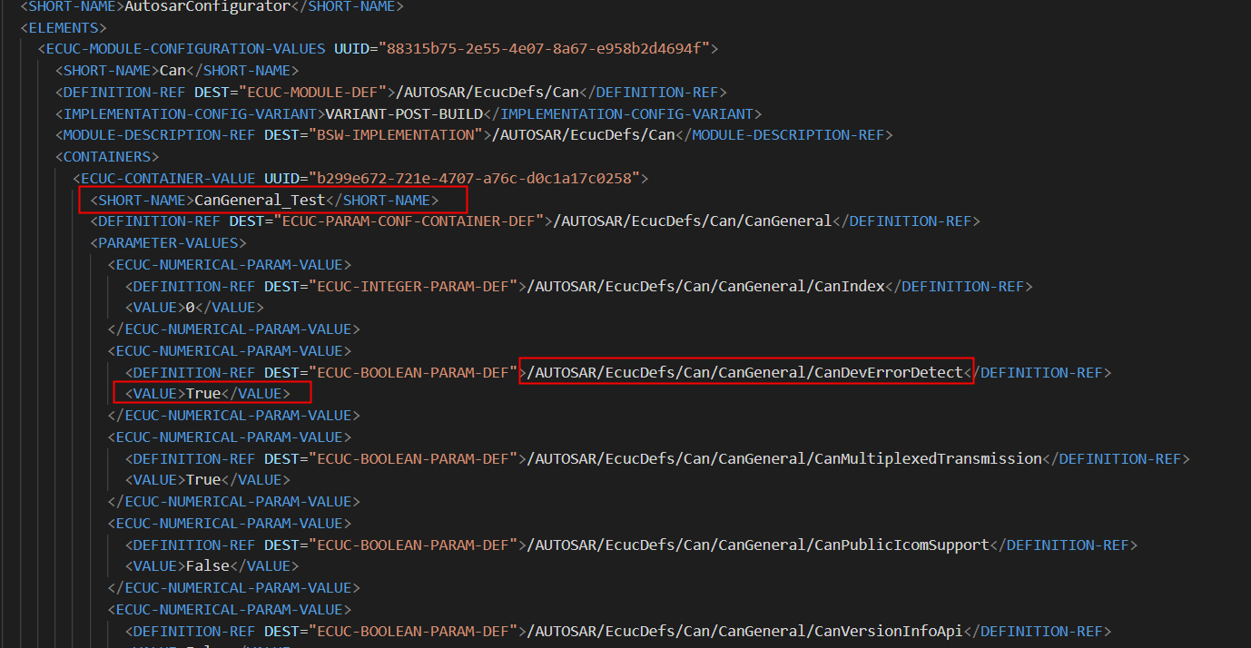
Task: Select the CanMultiplexedTransmission reference path
Action: click(781, 458)
